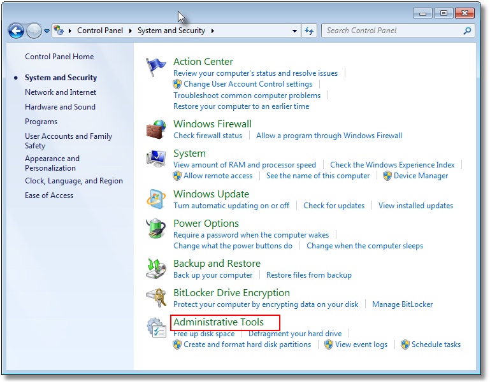Click shield icon beside View event logs
490x384 pixels.
[329, 345]
